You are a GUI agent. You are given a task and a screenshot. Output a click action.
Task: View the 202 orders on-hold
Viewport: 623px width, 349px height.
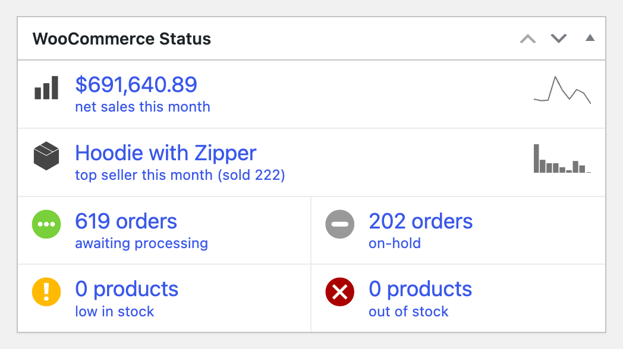coord(421,221)
